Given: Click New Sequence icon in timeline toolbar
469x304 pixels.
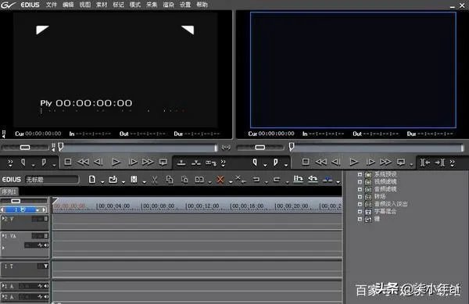Looking at the screenshot, I should click(92, 179).
